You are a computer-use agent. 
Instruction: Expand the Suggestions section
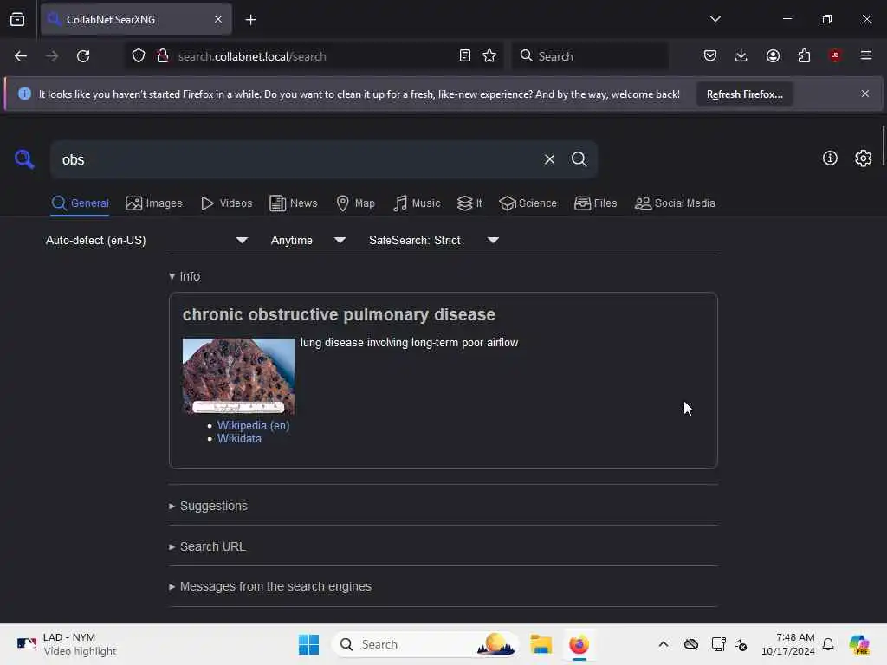point(208,506)
